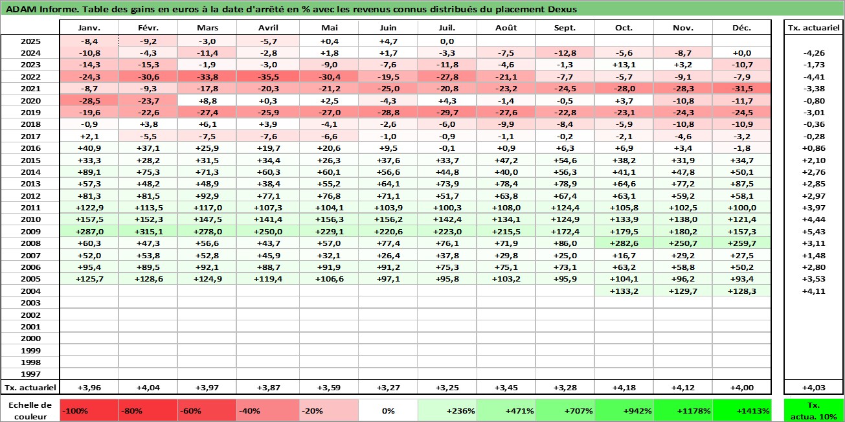Click the +3,96 Janv. actuarial rate cell

click(x=89, y=388)
